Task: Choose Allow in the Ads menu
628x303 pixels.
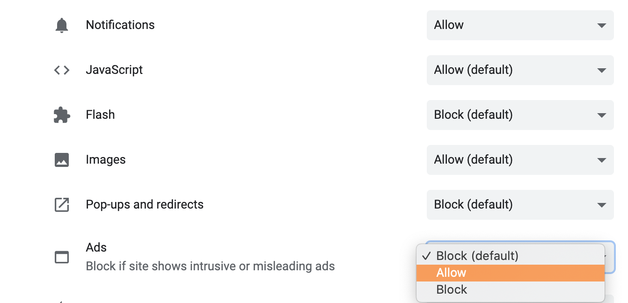Action: [x=511, y=273]
